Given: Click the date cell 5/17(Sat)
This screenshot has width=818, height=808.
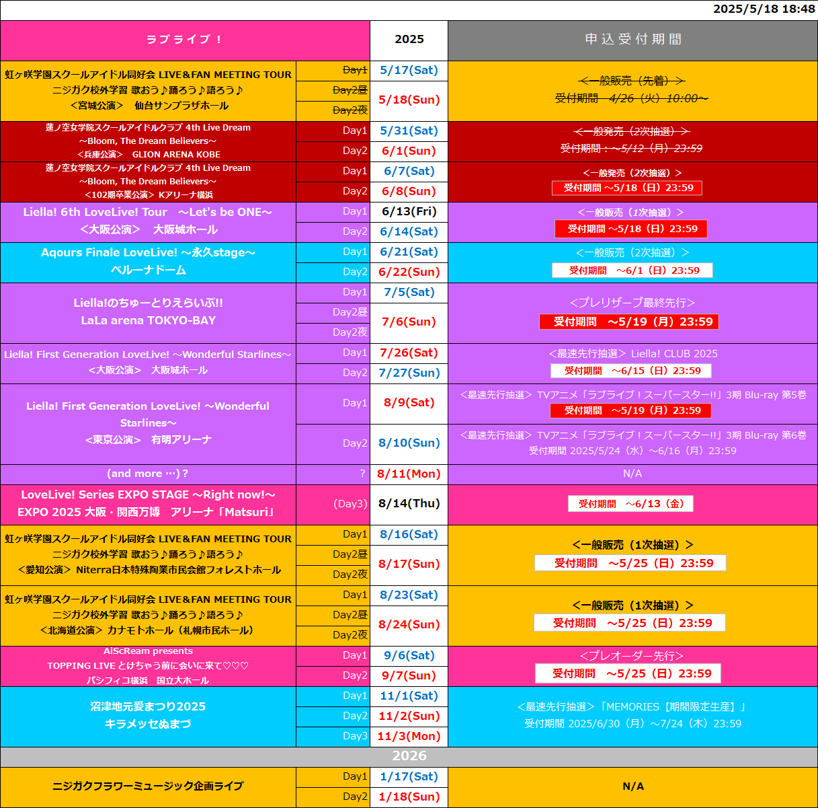Looking at the screenshot, I should [x=409, y=71].
